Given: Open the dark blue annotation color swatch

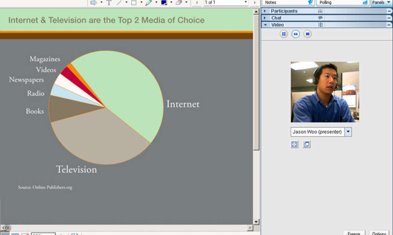Looking at the screenshot, I should pos(164,3).
